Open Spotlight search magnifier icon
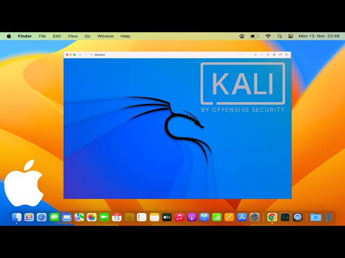The image size is (345, 258). click(x=280, y=36)
